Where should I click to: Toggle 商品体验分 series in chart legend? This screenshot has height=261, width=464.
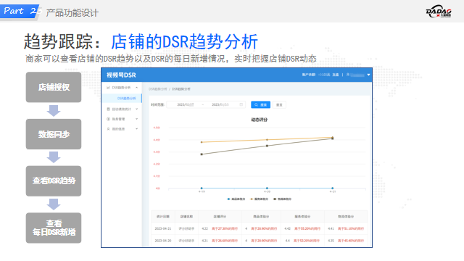coord(236,199)
